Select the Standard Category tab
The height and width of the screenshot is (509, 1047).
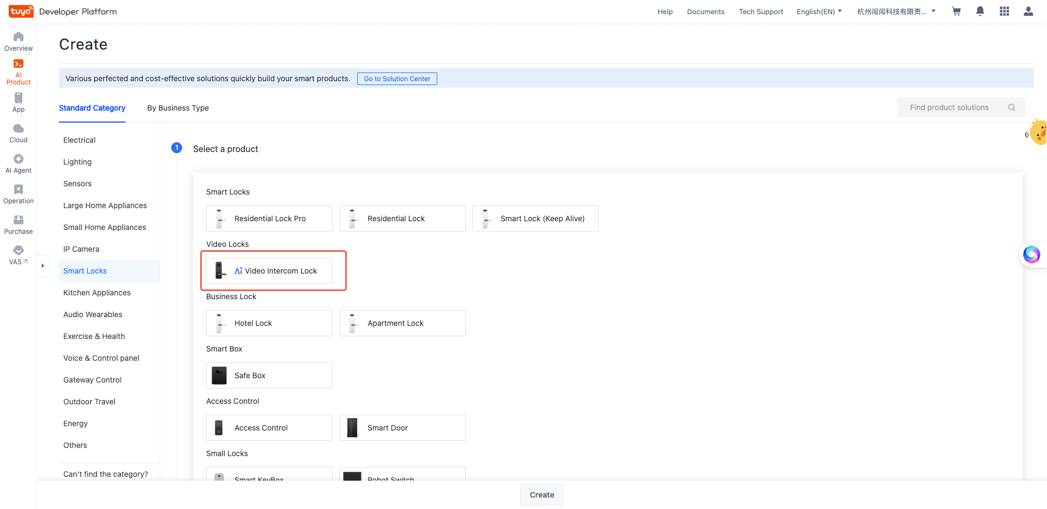click(92, 108)
